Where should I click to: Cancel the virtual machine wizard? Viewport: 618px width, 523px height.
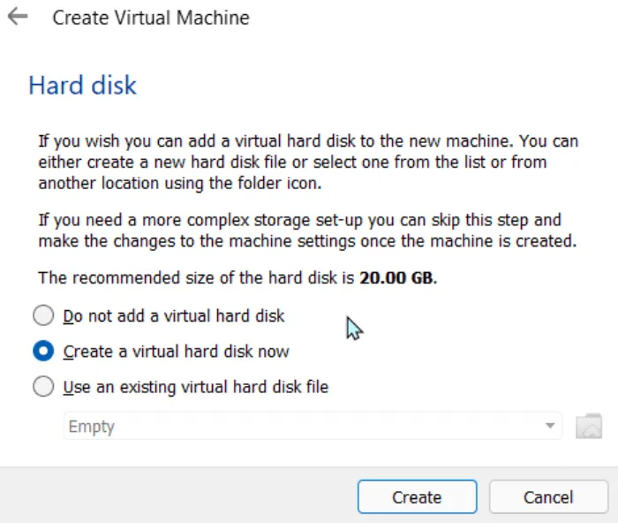tap(548, 497)
